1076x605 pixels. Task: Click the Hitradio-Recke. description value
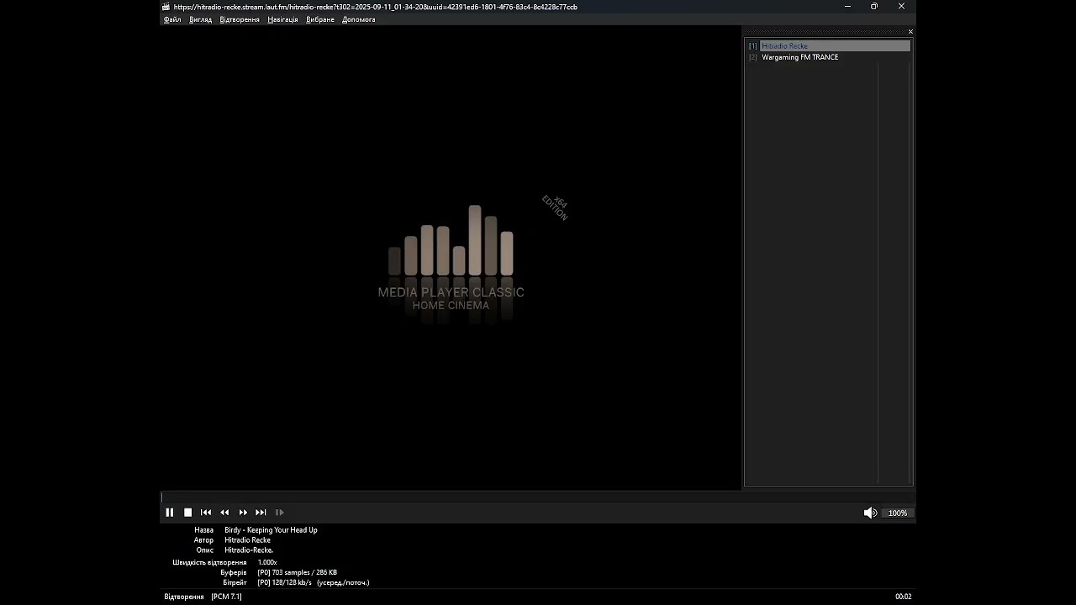[x=249, y=550]
